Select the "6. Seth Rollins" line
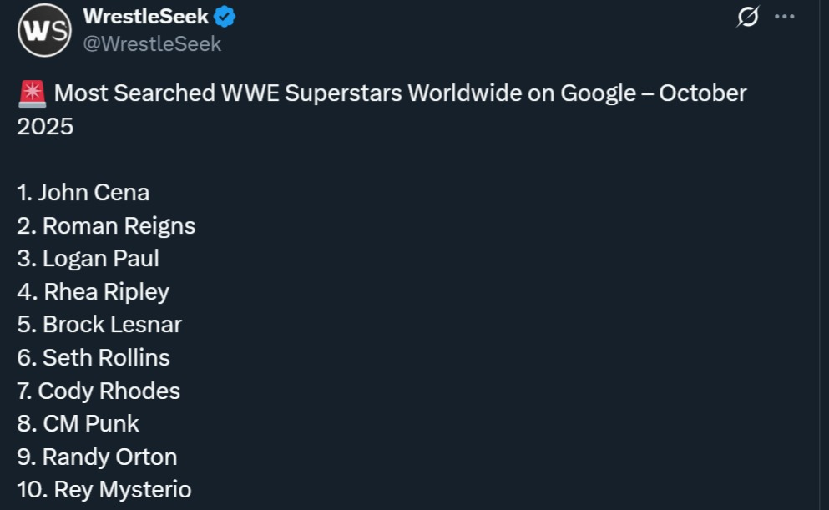The width and height of the screenshot is (829, 510). coord(94,357)
